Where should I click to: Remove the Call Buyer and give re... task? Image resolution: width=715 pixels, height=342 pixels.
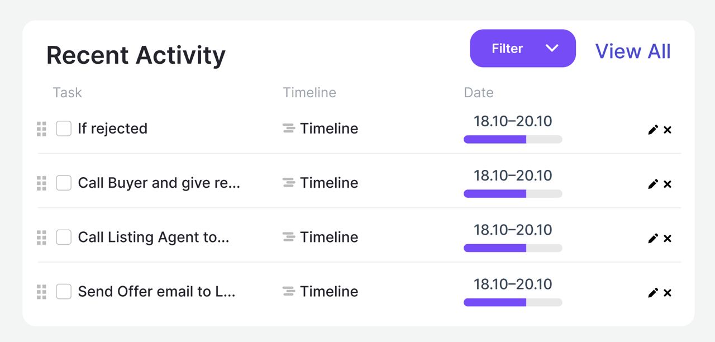(668, 184)
